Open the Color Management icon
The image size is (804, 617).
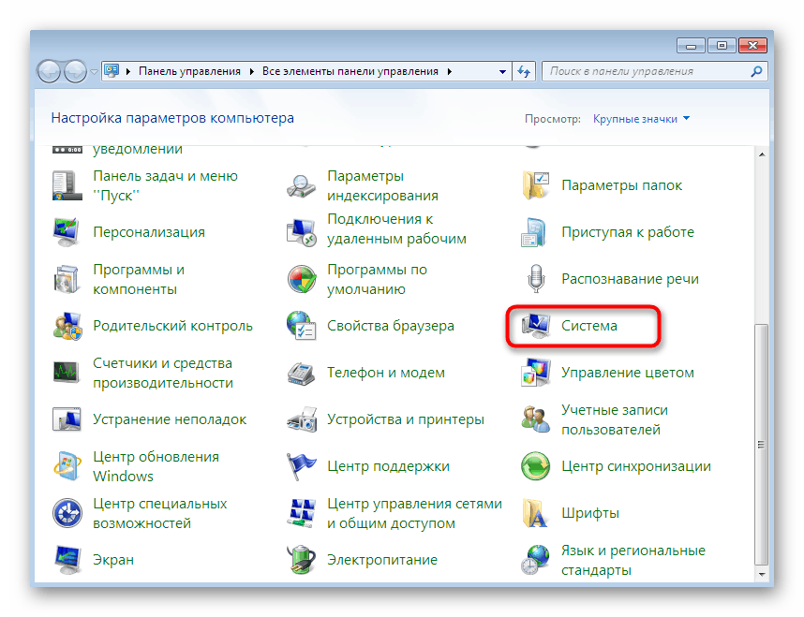click(536, 373)
